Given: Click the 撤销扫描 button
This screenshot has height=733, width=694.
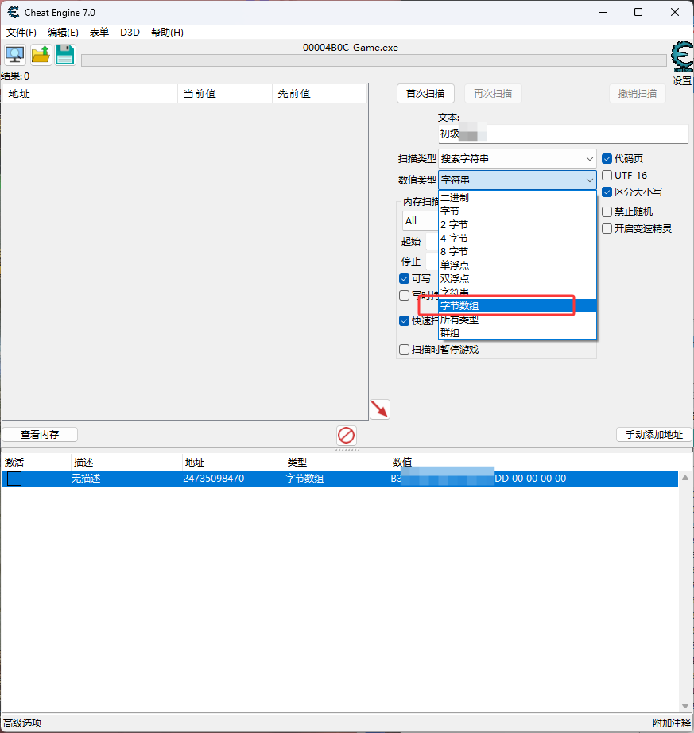Looking at the screenshot, I should point(638,94).
